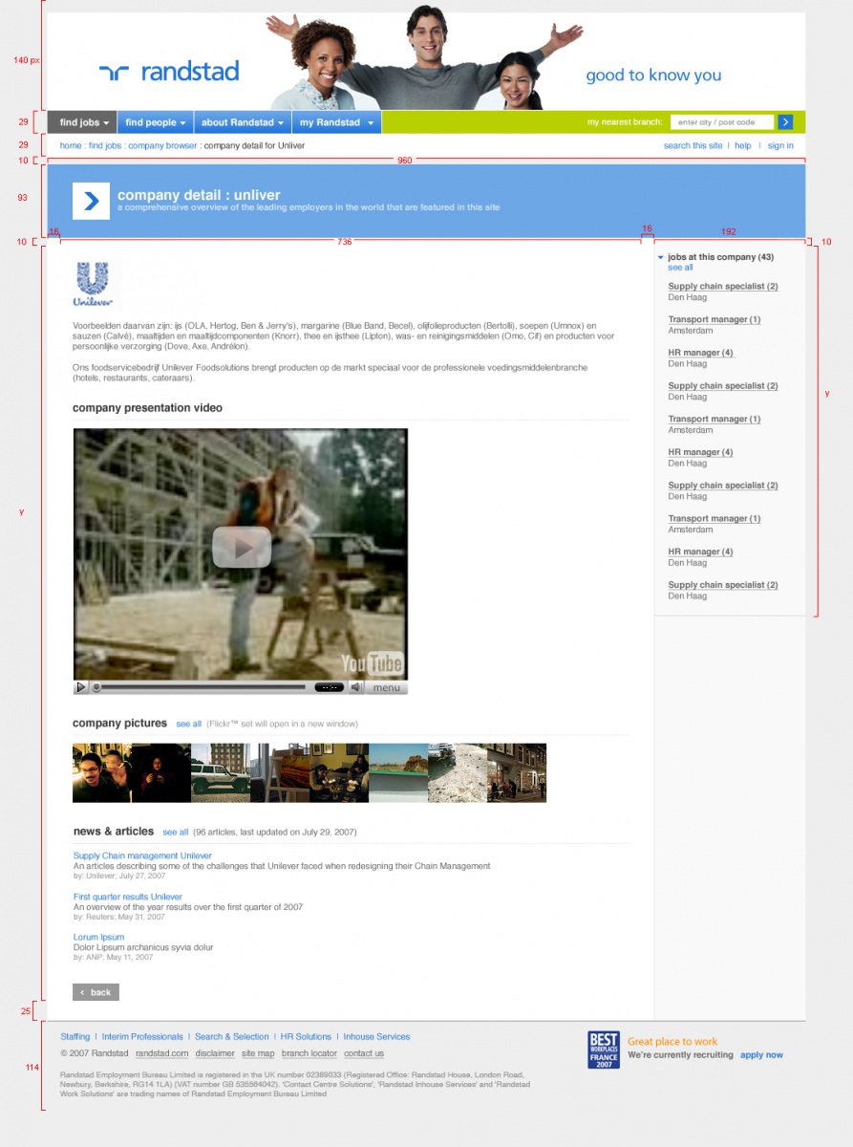Click the apply now link
853x1147 pixels.
[761, 1055]
